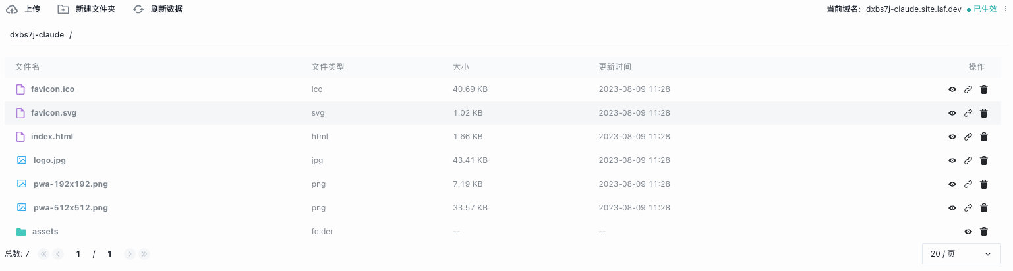
Task: Select the index.html file row
Action: pyautogui.click(x=53, y=137)
